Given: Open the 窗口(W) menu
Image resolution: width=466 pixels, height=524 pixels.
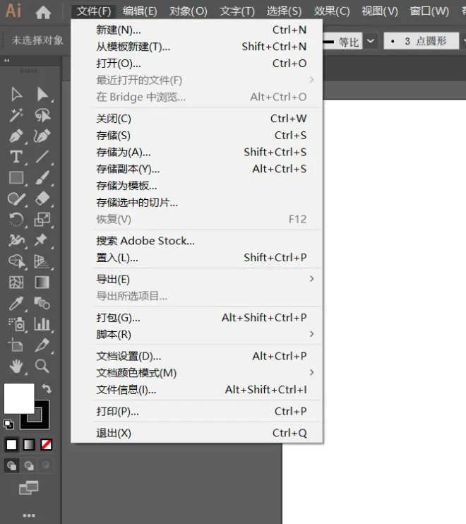Looking at the screenshot, I should coord(429,11).
